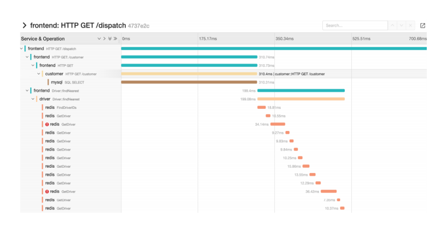The image size is (435, 227).
Task: Open trace in new window icon
Action: 422,25
